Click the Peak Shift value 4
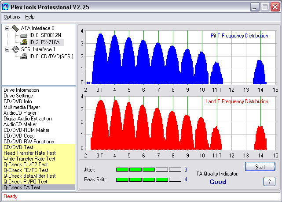Viewport: 282px width, 202px height. (186, 180)
